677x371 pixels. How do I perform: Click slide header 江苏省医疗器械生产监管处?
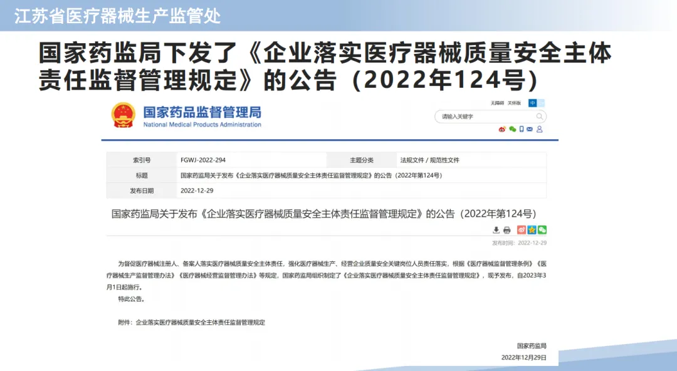[x=117, y=16]
